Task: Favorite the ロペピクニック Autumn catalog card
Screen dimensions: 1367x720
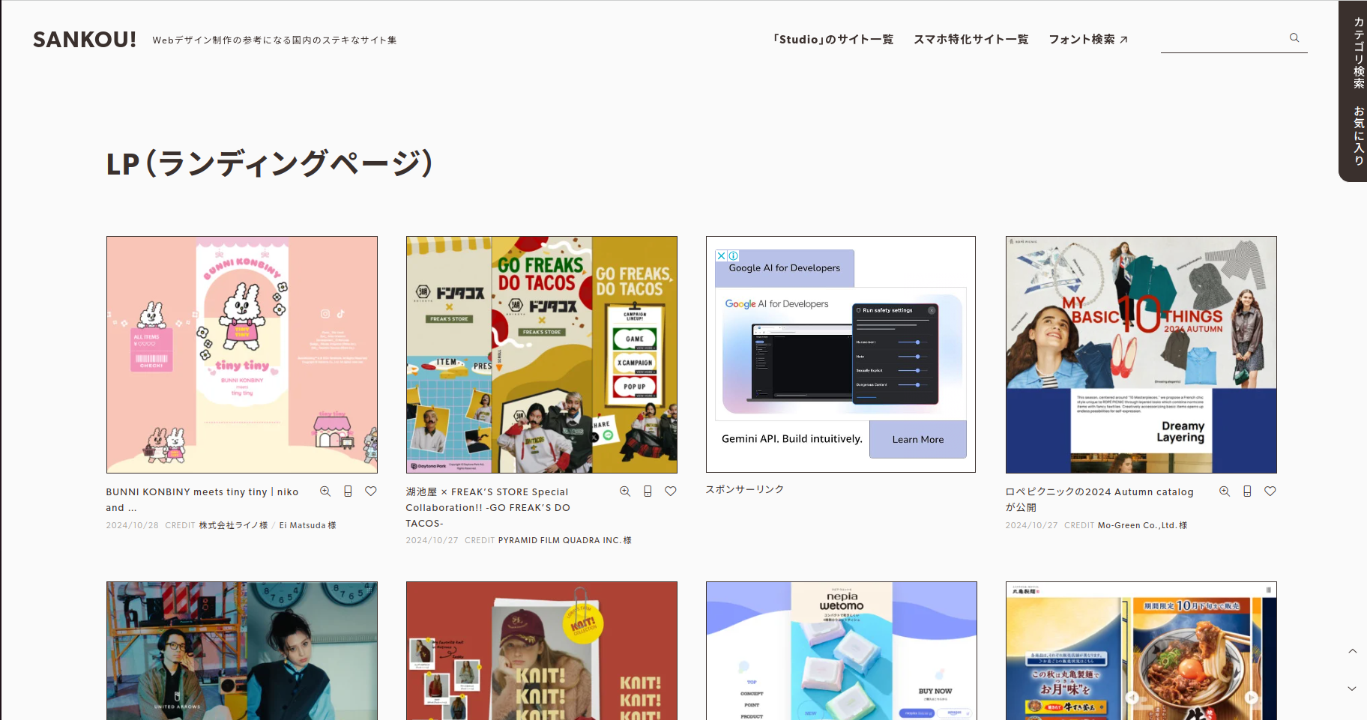Action: coord(1270,491)
